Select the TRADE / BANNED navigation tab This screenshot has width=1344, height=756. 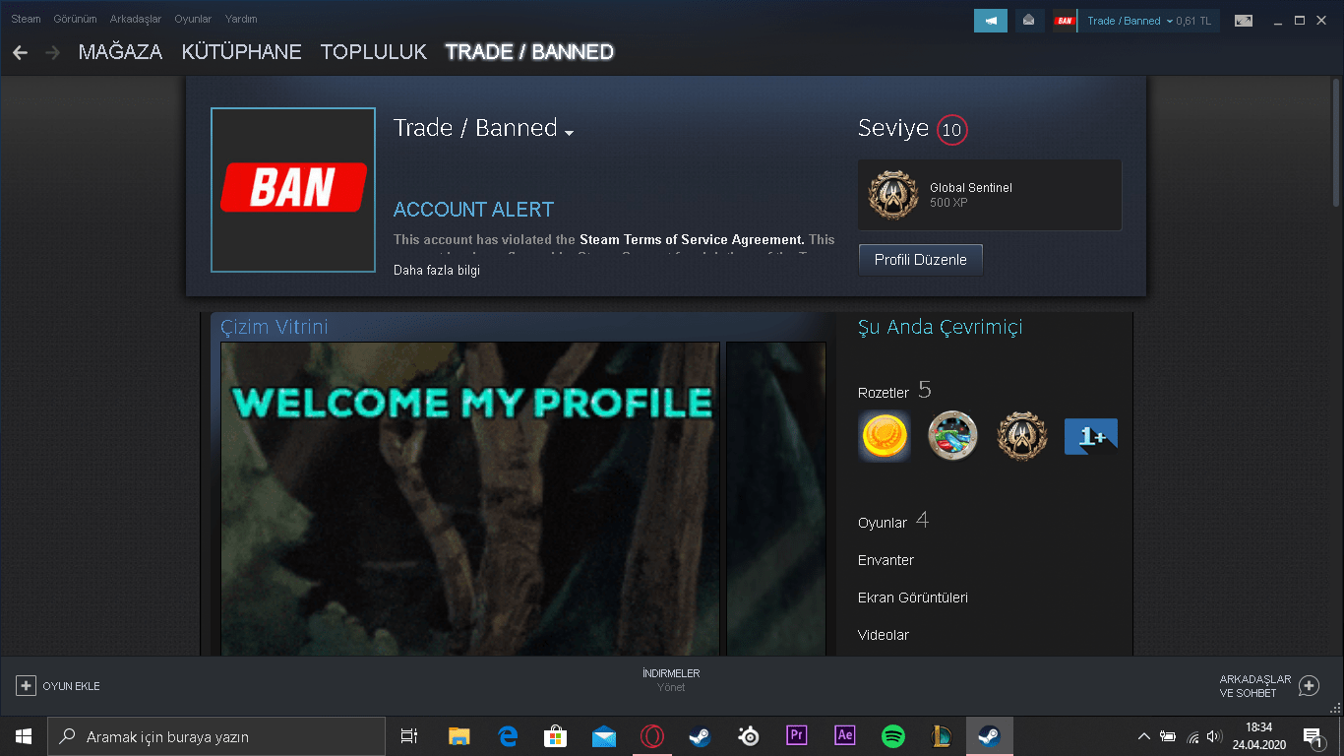[x=529, y=52]
